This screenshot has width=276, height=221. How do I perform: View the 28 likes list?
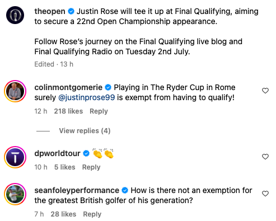(x=63, y=214)
